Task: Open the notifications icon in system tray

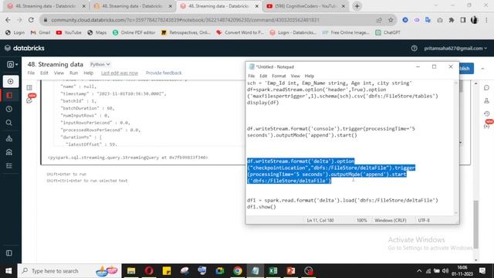Action: click(x=482, y=271)
